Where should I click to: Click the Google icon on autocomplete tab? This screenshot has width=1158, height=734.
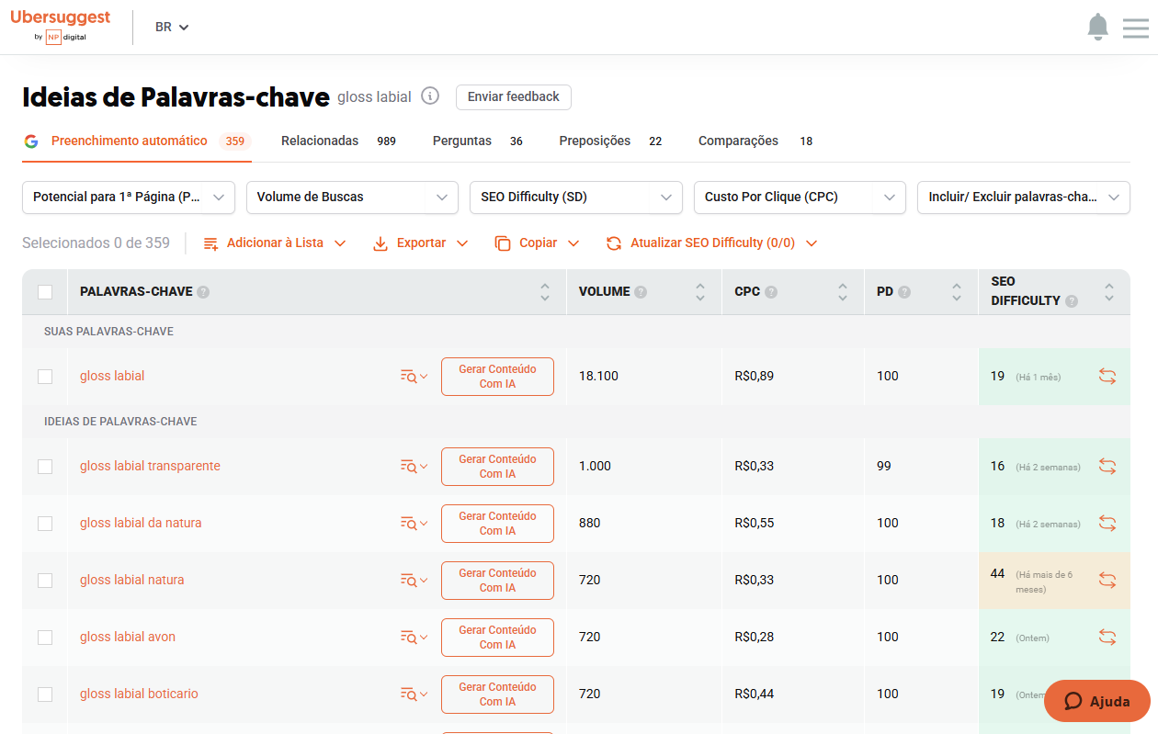[x=31, y=141]
